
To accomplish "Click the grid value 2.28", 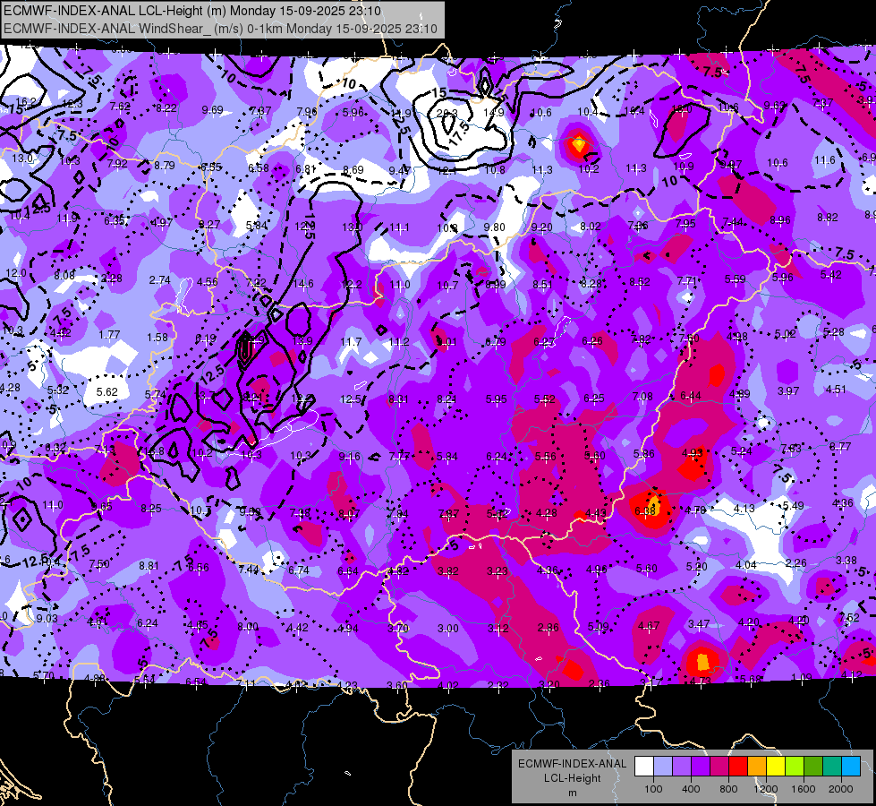I will pos(111,278).
